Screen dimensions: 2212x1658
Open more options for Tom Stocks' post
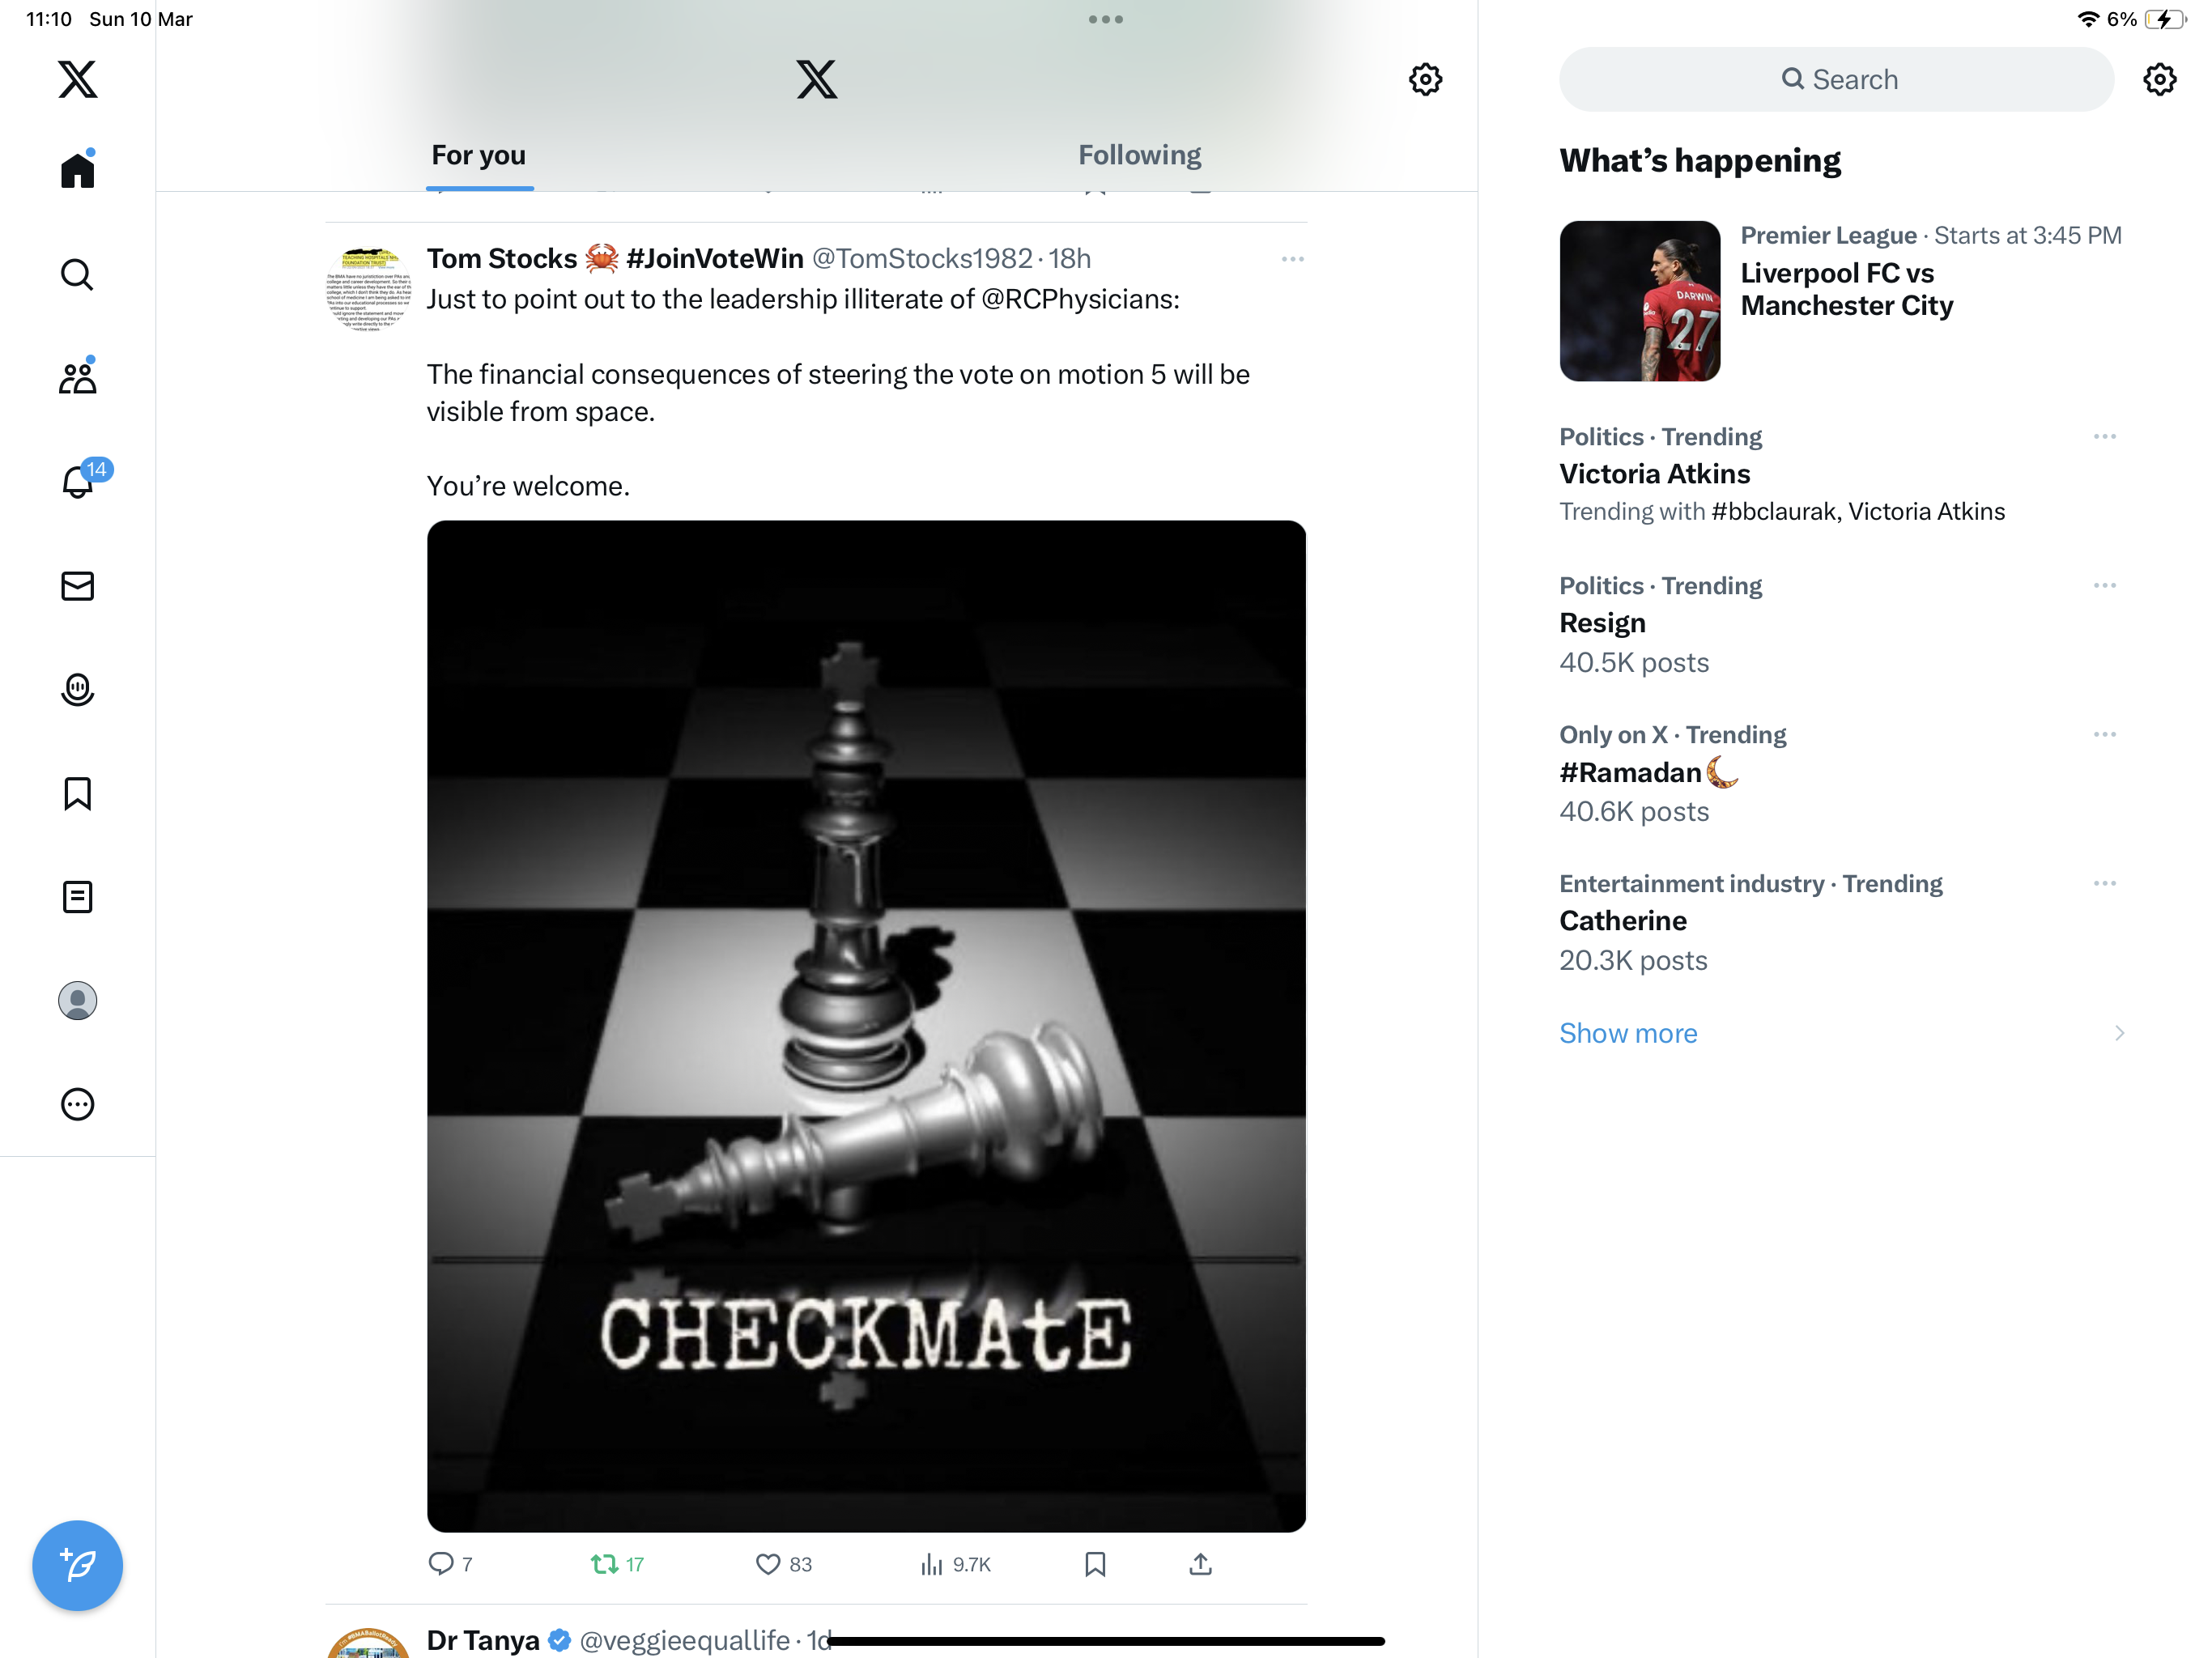[x=1292, y=259]
